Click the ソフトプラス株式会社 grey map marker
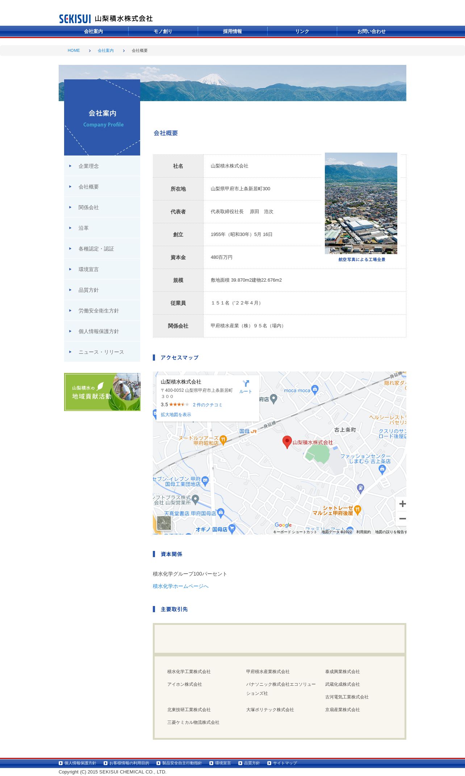The height and width of the screenshot is (776, 465). (x=196, y=500)
